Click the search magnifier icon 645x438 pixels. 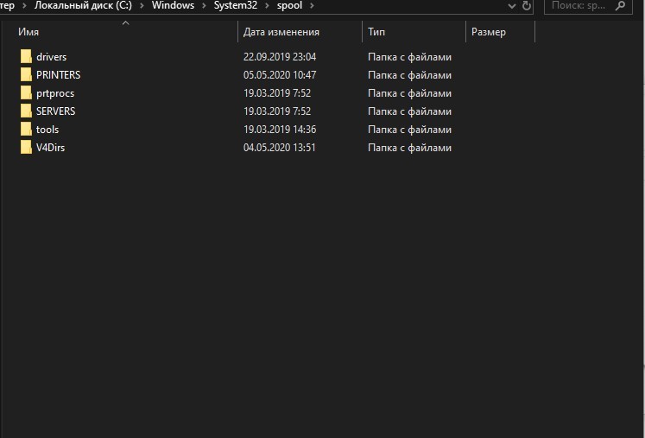click(x=620, y=6)
